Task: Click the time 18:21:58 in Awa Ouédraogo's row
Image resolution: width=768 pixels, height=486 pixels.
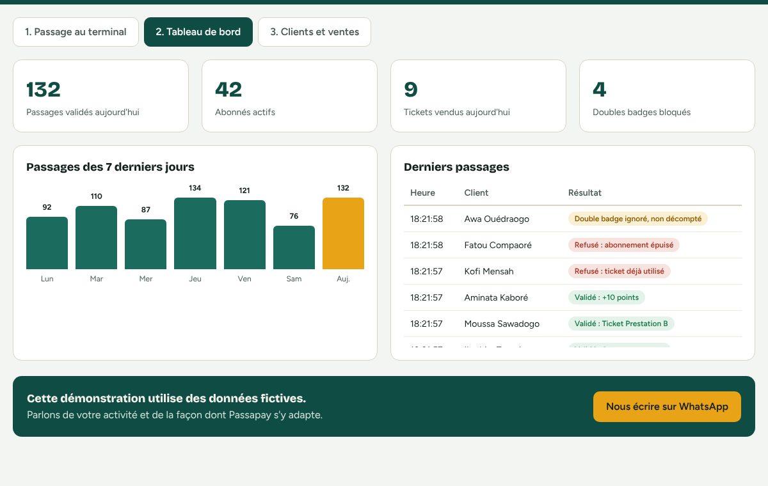Action: pos(426,219)
